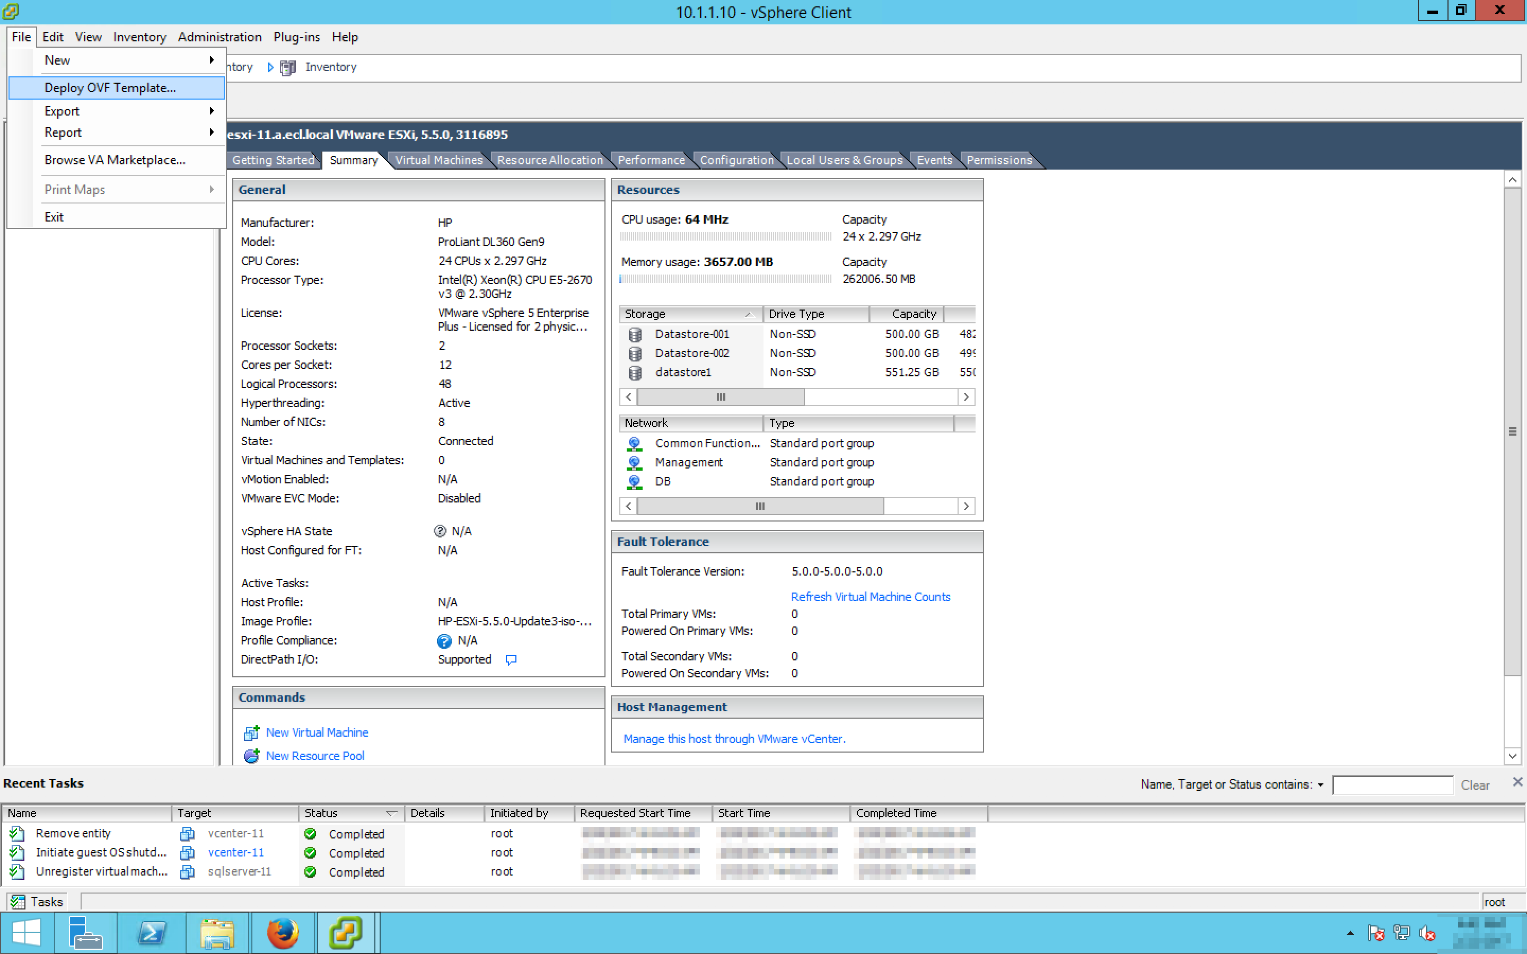The width and height of the screenshot is (1527, 954).
Task: Click the Management network icon
Action: [634, 463]
